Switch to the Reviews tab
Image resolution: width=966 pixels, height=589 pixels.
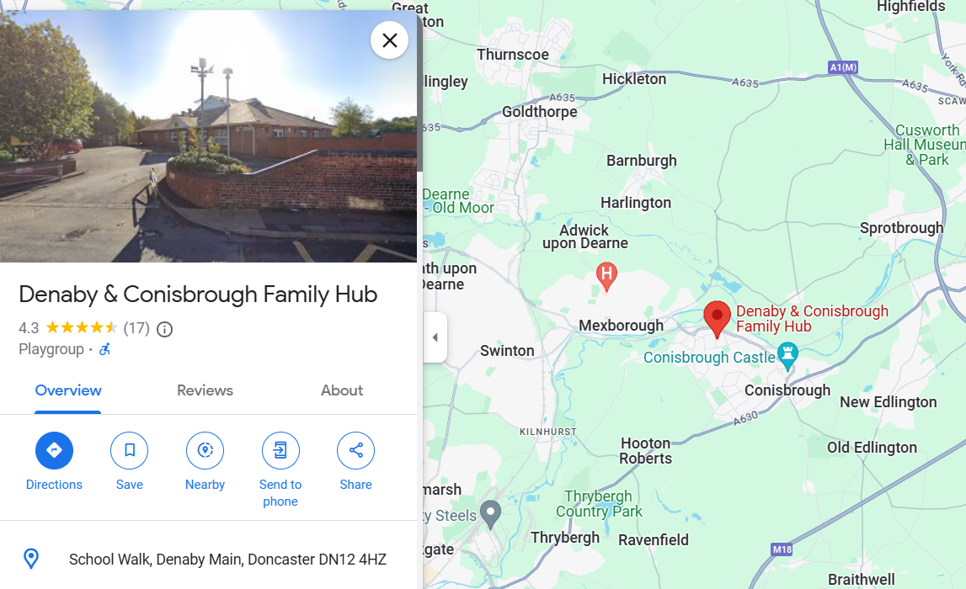click(205, 390)
